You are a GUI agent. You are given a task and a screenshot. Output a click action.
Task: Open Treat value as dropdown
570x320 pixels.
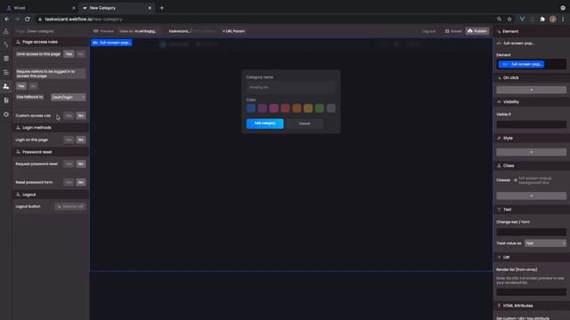click(545, 243)
